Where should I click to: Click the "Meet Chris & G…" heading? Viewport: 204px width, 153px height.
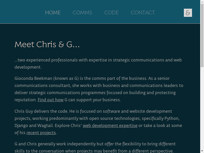click(x=47, y=44)
